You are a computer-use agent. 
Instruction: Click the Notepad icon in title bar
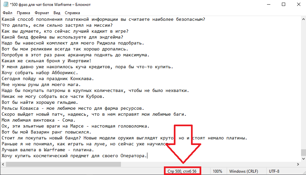point(6,4)
